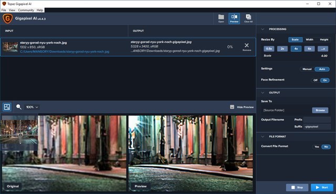Choose the 6x scale button
The image size is (336, 194).
click(309, 49)
